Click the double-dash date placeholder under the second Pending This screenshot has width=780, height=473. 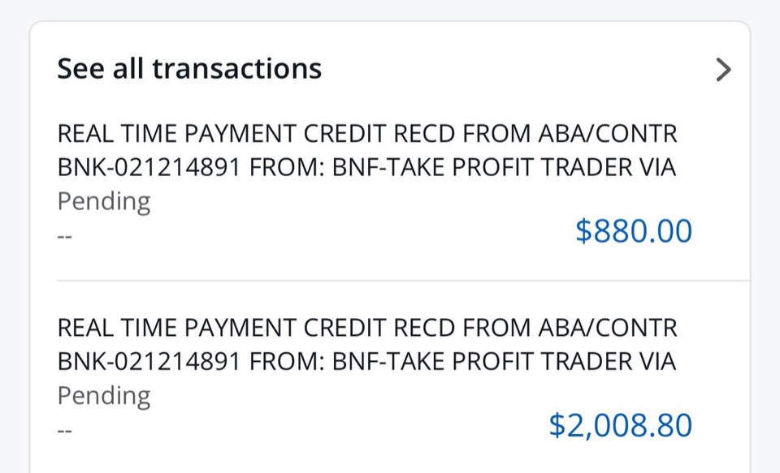click(x=65, y=431)
